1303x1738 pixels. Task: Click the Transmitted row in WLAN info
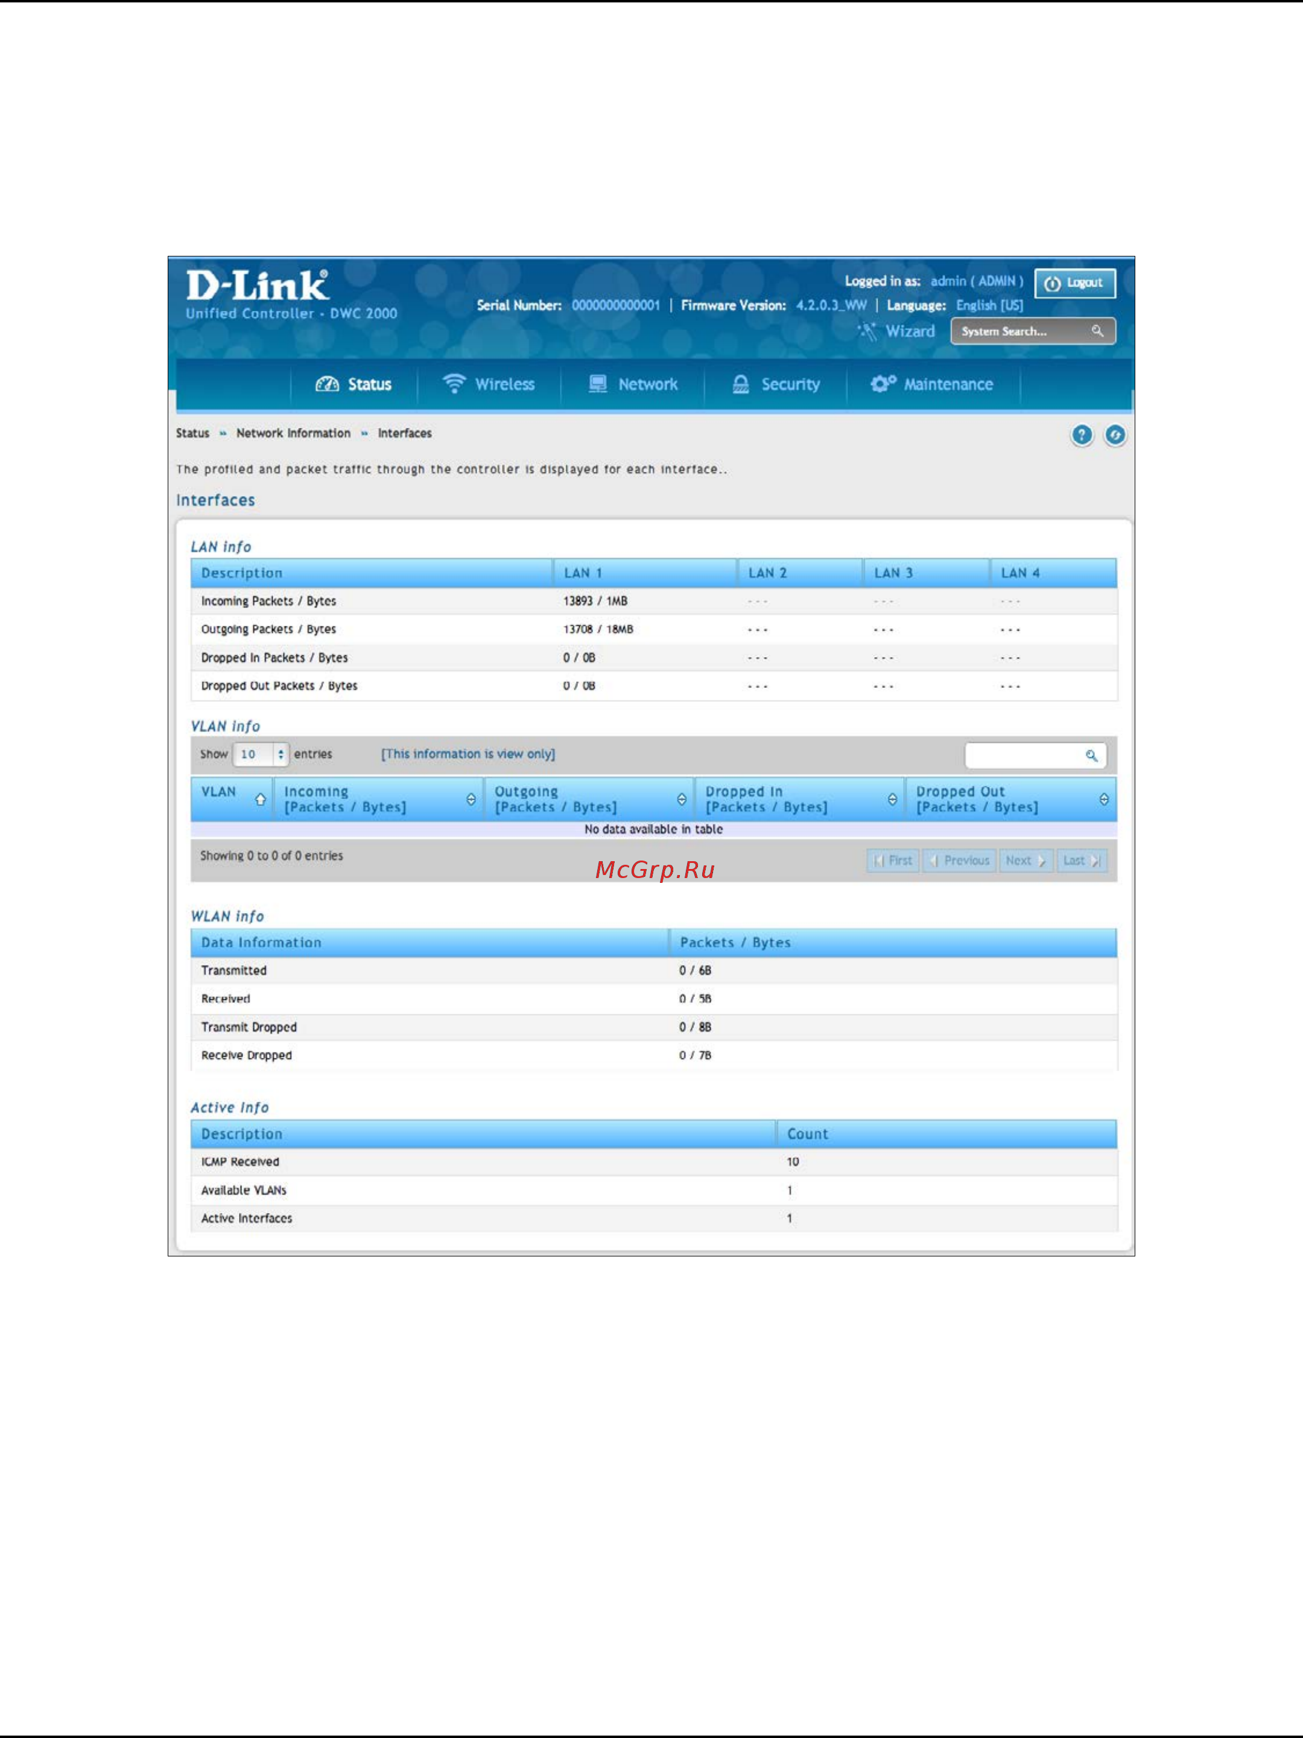click(x=653, y=970)
